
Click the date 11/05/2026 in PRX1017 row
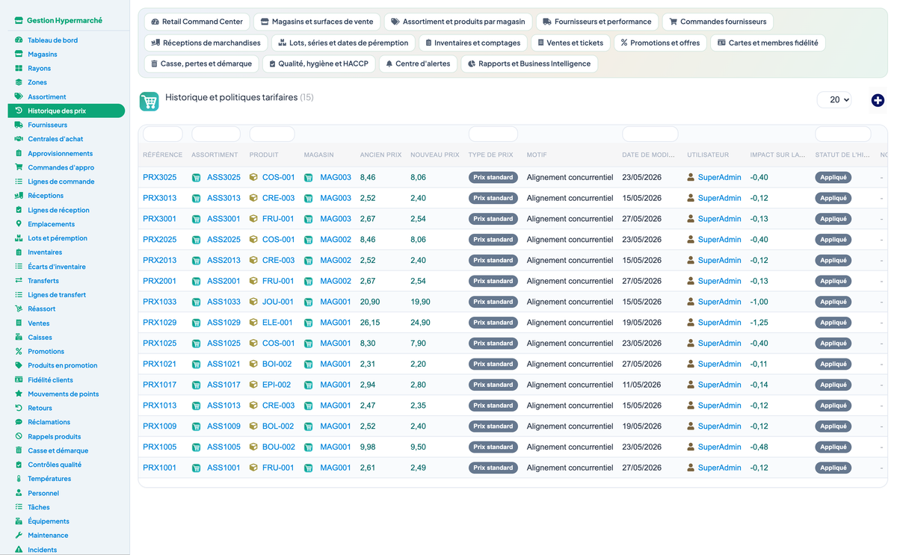point(641,385)
